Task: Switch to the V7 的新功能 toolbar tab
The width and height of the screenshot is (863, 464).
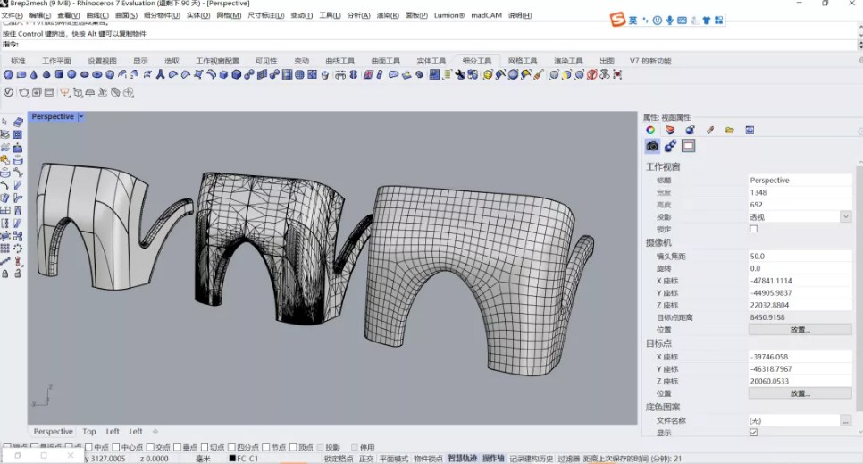Action: [x=650, y=61]
